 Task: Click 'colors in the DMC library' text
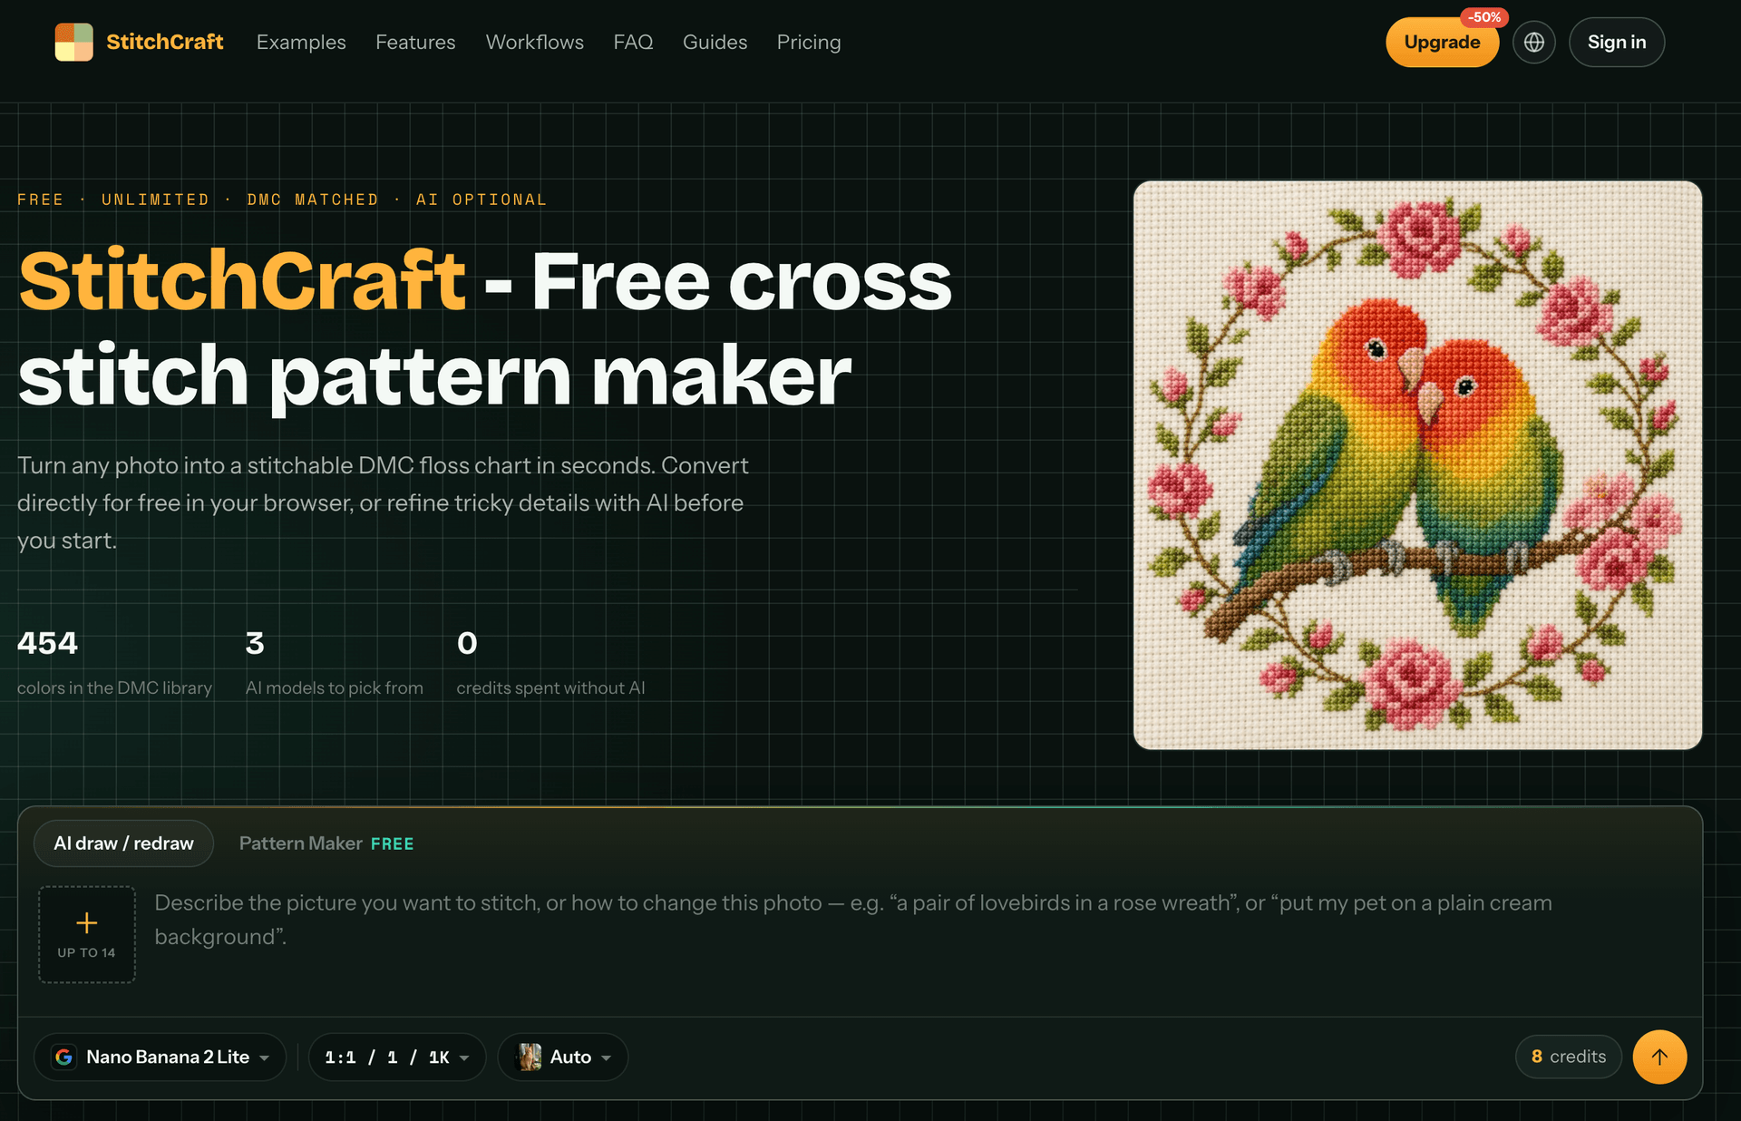tap(114, 687)
